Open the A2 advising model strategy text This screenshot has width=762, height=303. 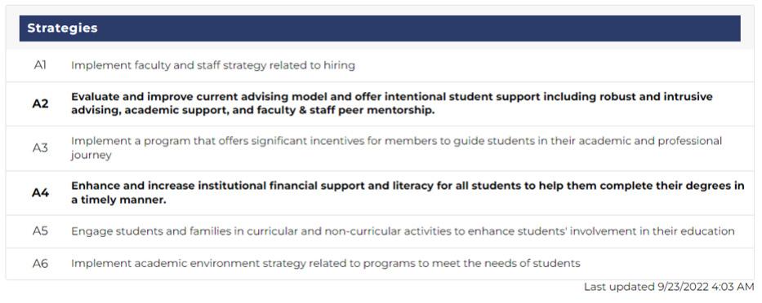pos(392,103)
